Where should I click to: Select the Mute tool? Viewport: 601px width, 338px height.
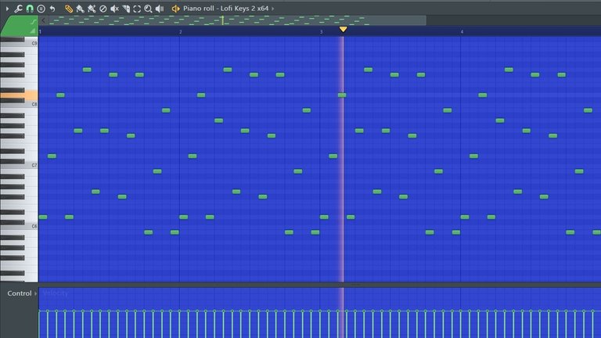click(x=114, y=9)
